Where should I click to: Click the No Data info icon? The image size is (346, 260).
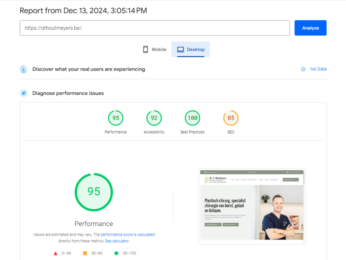(x=303, y=69)
